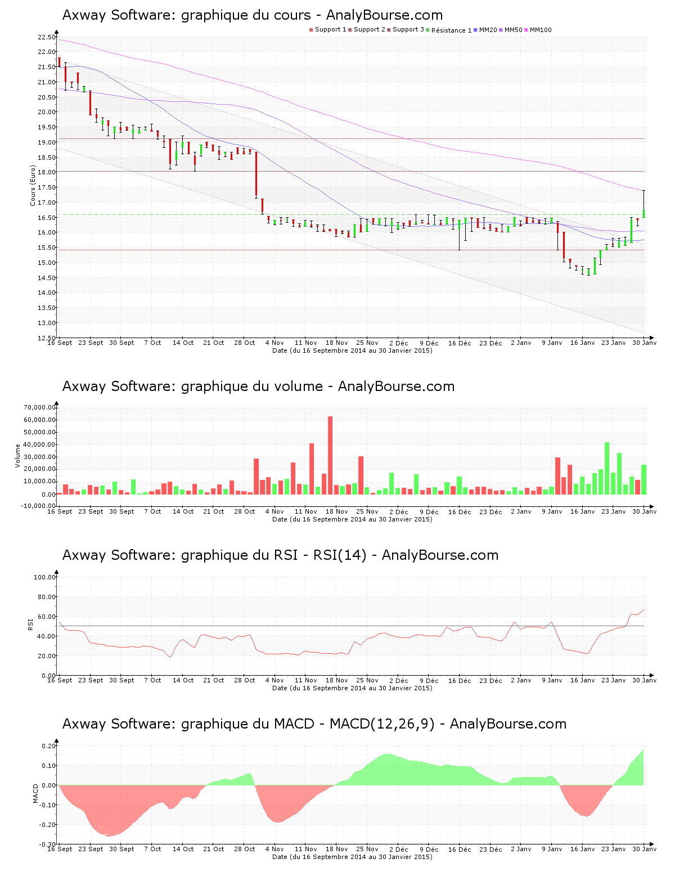Click '2 Janv' on the RSI chart axis
This screenshot has width=675, height=872.
click(x=521, y=680)
